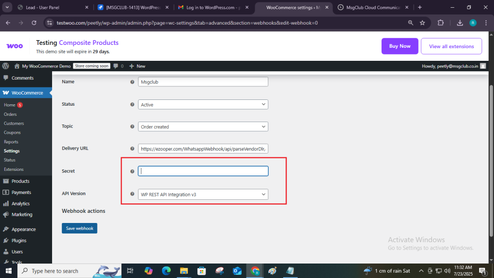Viewport: 494px width, 278px height.
Task: Click the View all extensions button
Action: point(451,46)
